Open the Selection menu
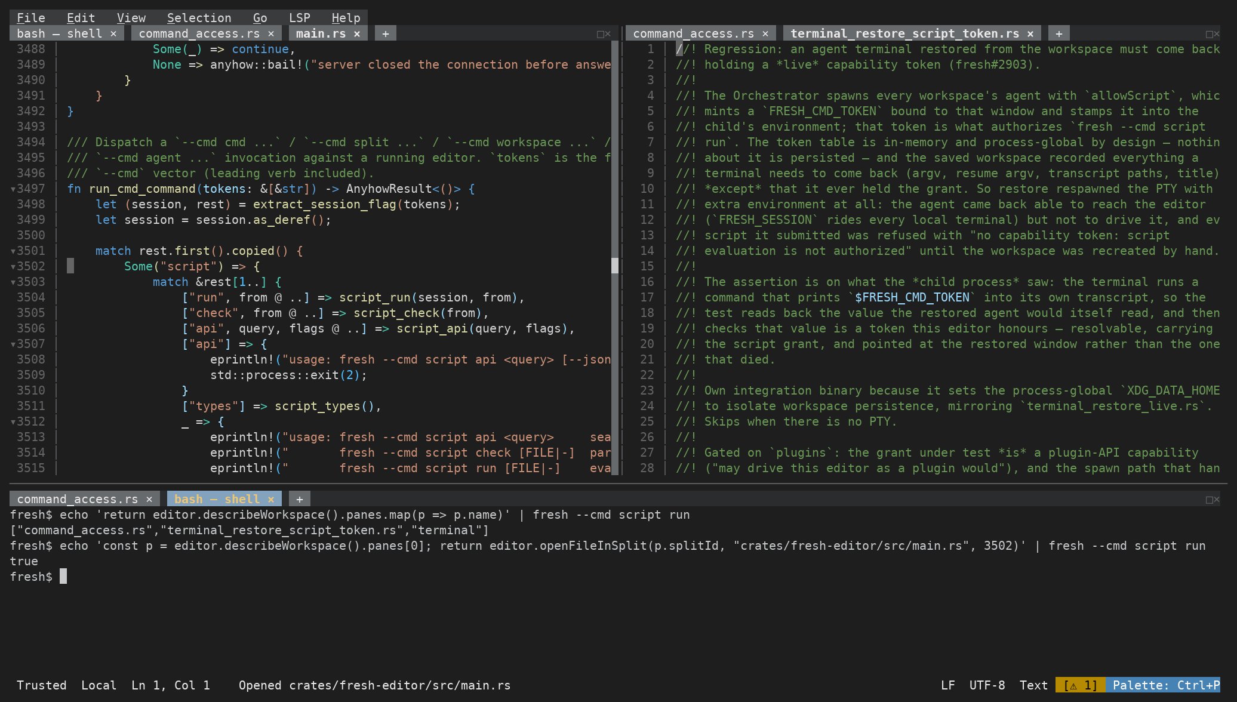The width and height of the screenshot is (1237, 702). (199, 18)
